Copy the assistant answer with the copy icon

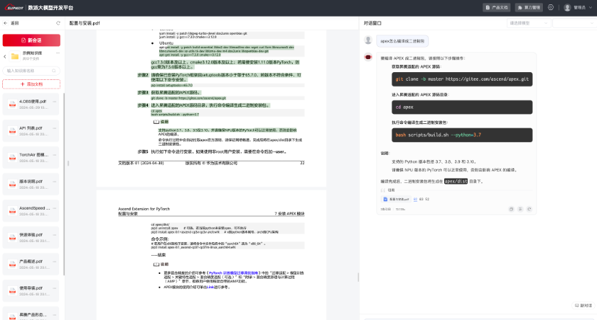tap(511, 209)
